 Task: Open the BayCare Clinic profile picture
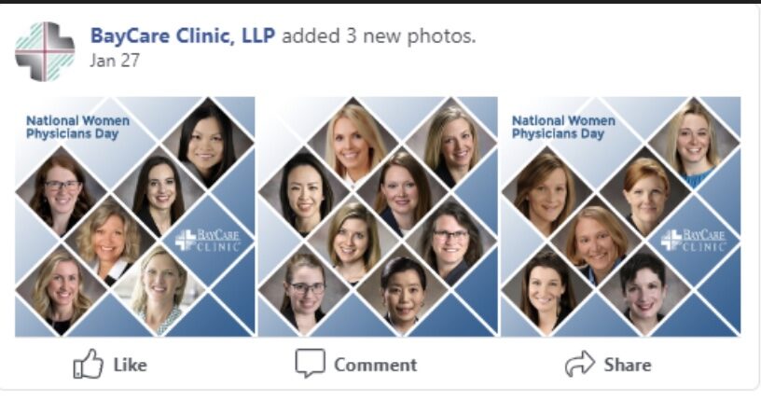45,51
